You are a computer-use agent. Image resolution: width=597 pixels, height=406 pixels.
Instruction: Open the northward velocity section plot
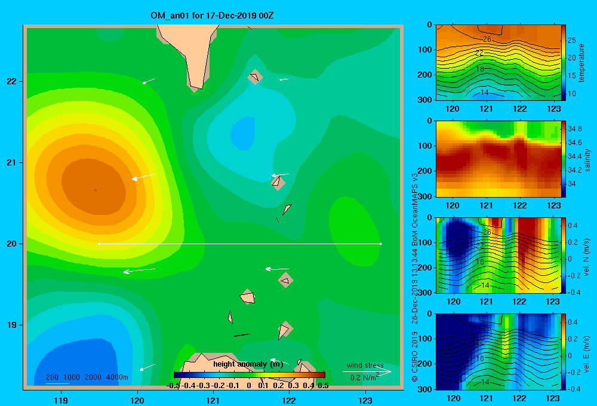[498, 255]
